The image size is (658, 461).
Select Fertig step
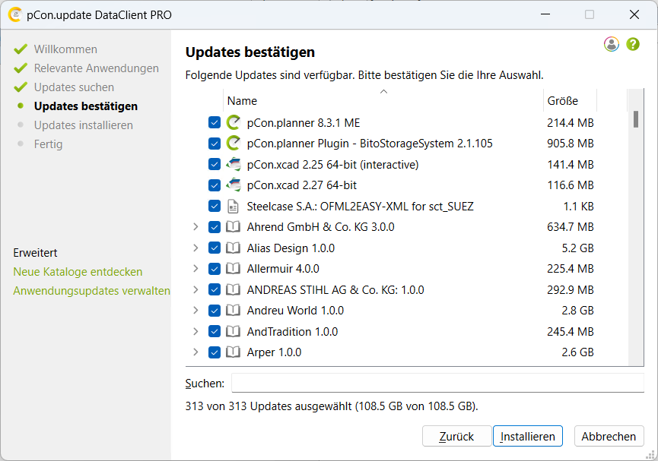tap(48, 144)
